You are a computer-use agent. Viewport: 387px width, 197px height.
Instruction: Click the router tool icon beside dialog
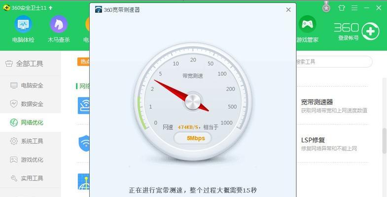coord(84,105)
